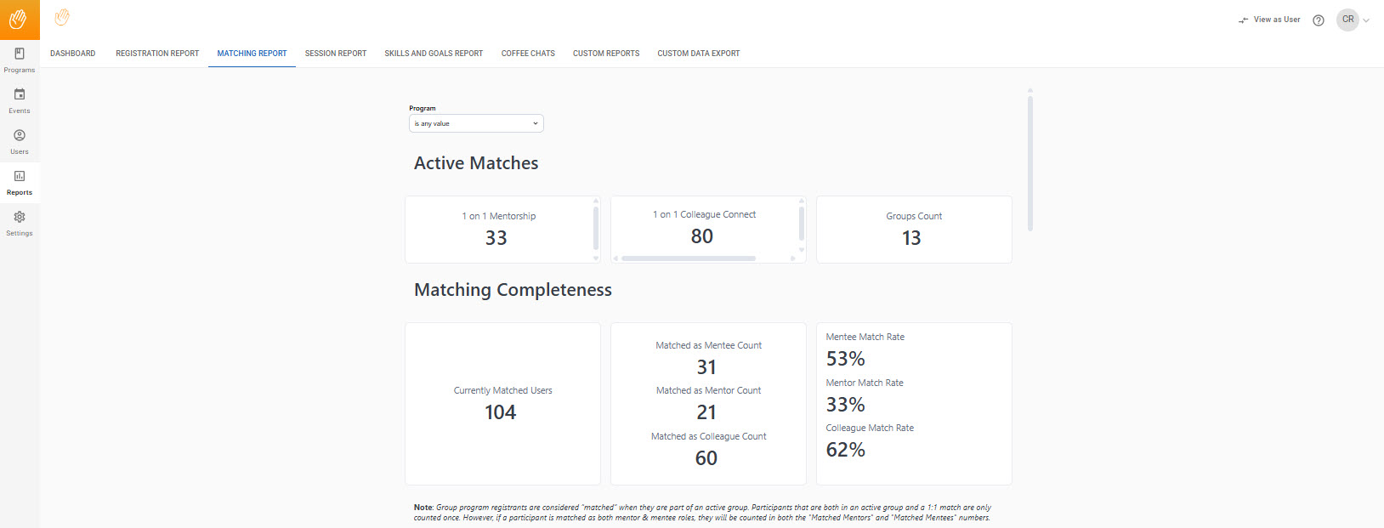Click the outlined hand logo in header
1384x528 pixels.
click(x=62, y=17)
